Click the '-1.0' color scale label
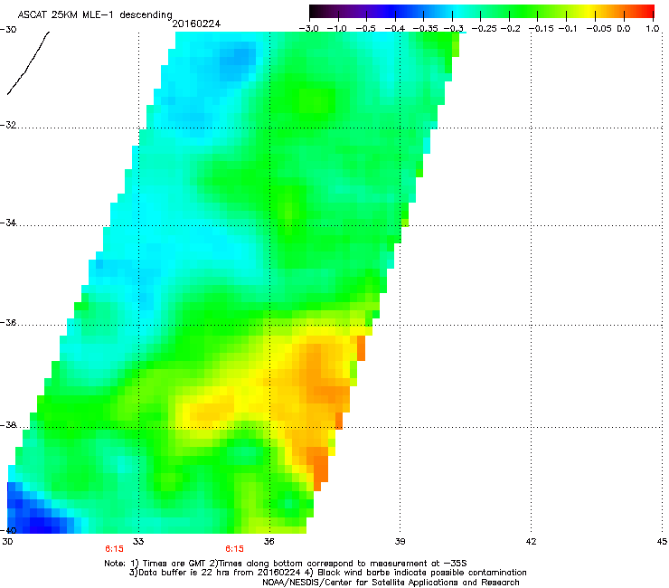 (x=337, y=29)
